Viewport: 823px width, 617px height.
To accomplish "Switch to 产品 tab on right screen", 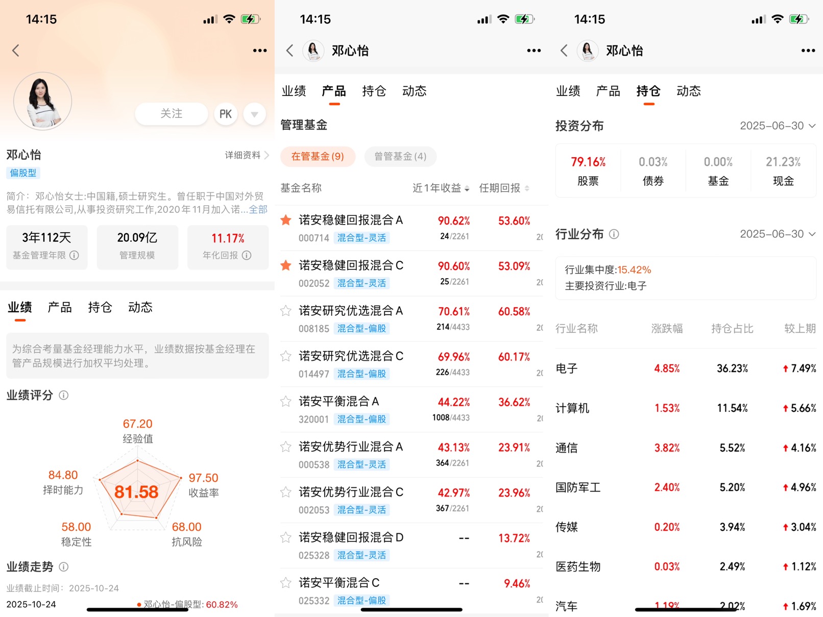I will coord(608,91).
